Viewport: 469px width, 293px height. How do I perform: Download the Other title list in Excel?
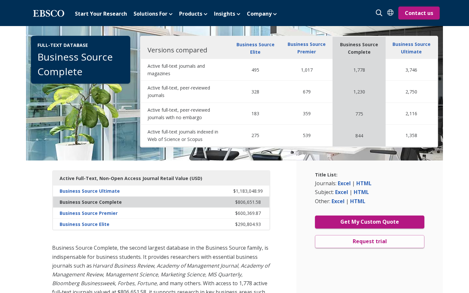[x=338, y=201]
